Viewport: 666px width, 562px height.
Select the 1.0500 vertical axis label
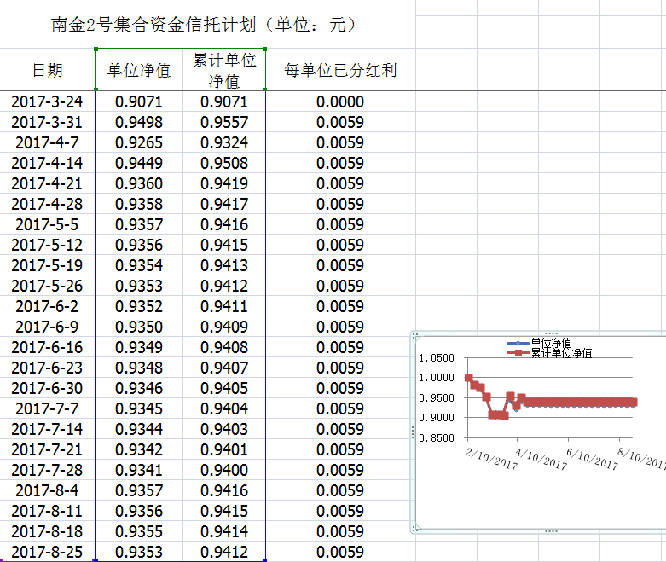pos(437,358)
